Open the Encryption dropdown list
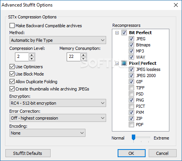182x161 pixels. 58,103
